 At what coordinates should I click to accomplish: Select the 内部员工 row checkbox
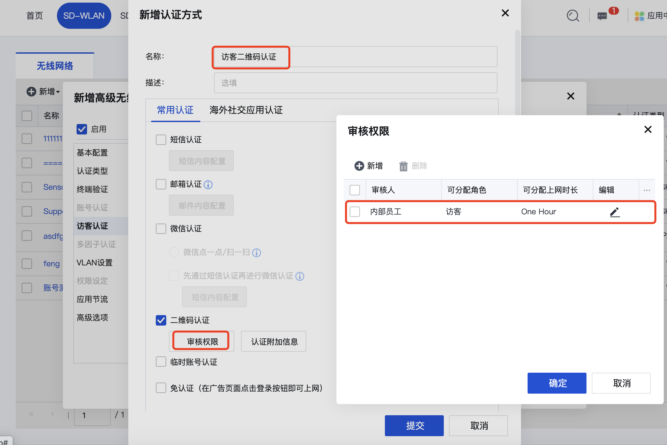pos(355,212)
